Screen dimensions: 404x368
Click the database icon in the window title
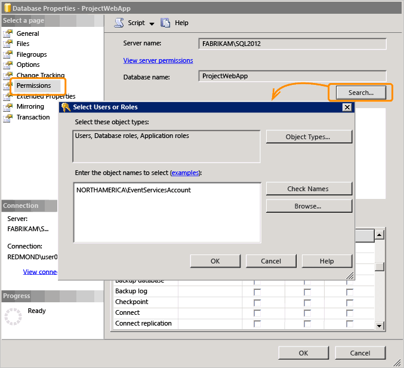[x=8, y=8]
